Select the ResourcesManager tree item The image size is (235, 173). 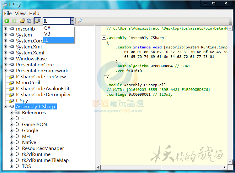[x=43, y=148]
